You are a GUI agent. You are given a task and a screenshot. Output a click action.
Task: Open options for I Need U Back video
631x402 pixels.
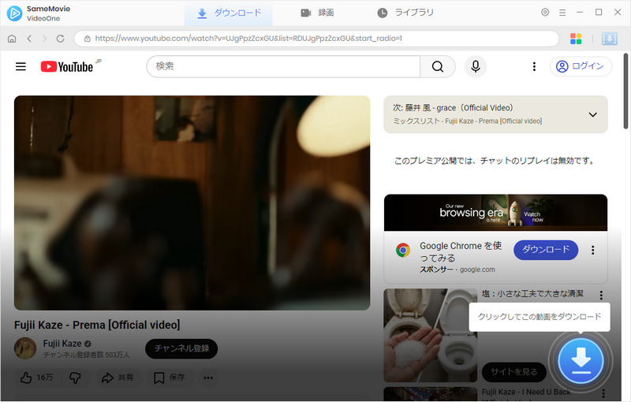(603, 393)
